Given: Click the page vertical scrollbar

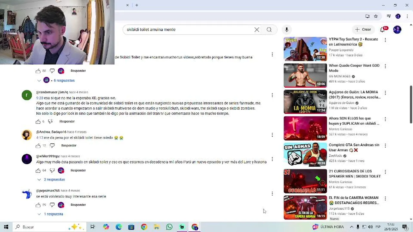Looking at the screenshot, I should pyautogui.click(x=411, y=104).
